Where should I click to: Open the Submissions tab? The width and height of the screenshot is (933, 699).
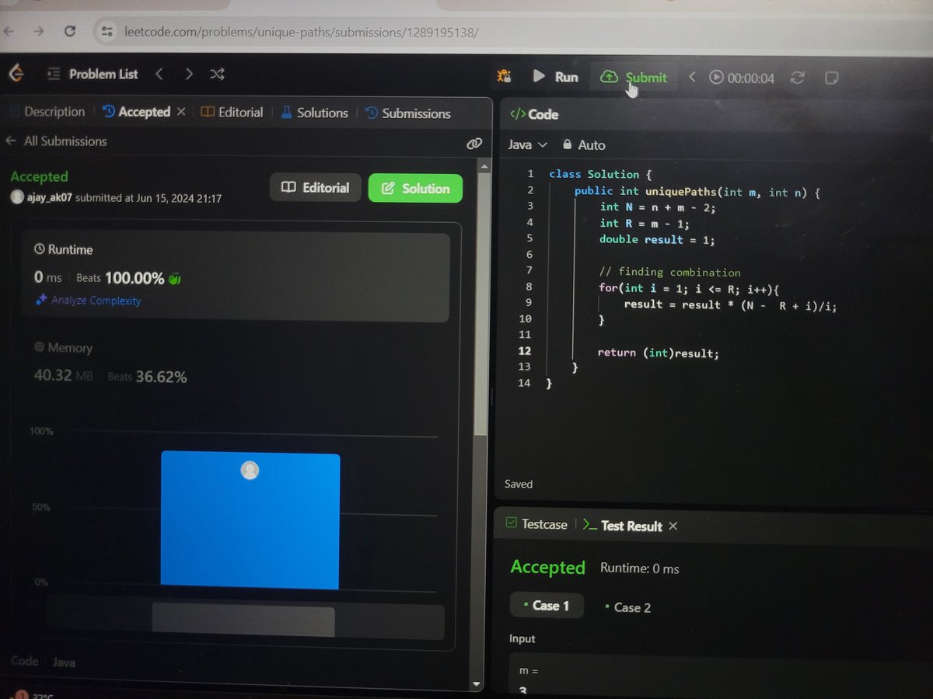click(408, 113)
